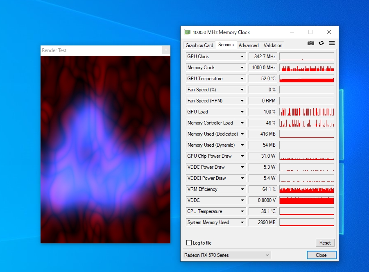Go to the Validation tab

pos(273,45)
